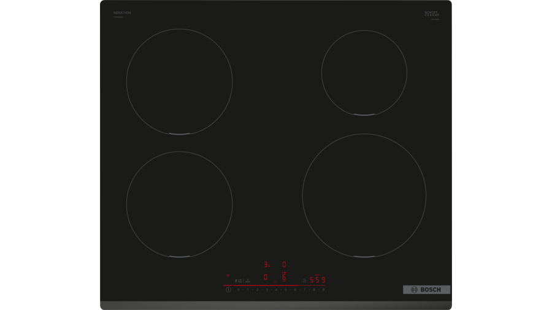Click the Schott Ceran logo

tap(432, 13)
